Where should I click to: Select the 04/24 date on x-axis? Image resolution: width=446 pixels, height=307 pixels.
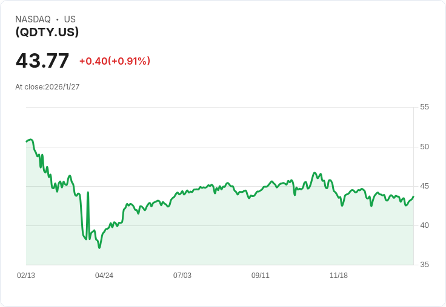(x=104, y=276)
